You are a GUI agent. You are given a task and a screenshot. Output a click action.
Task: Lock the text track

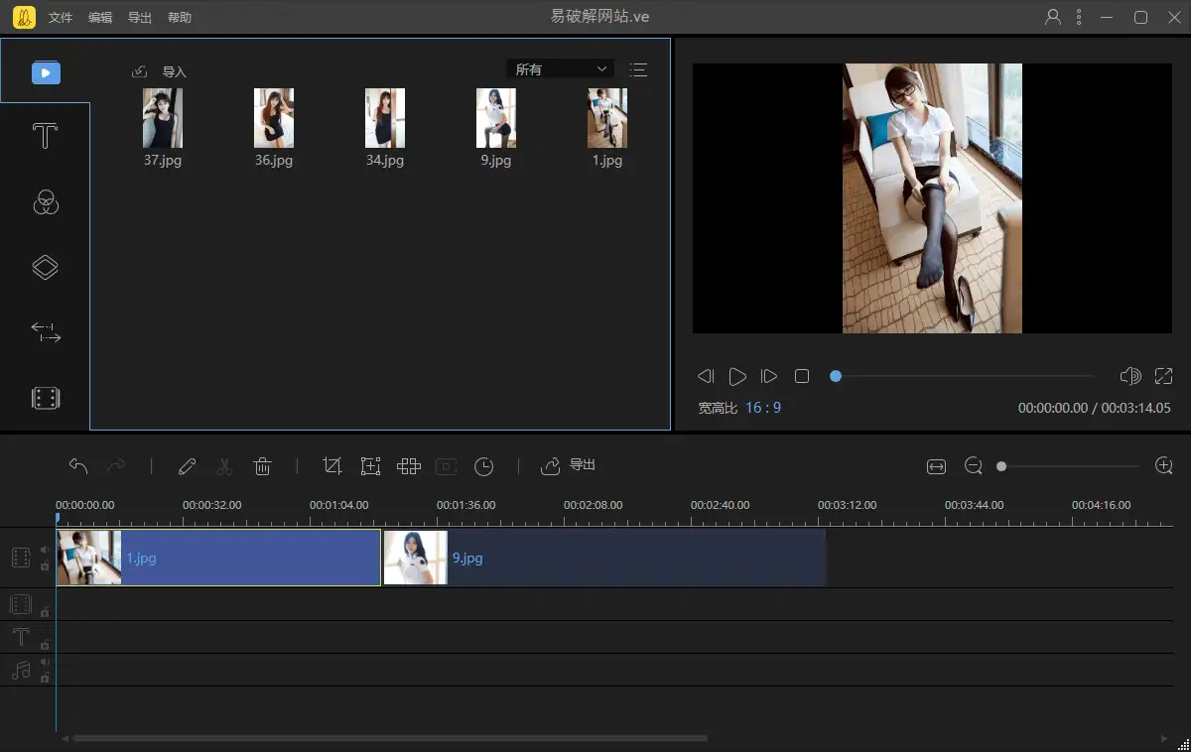point(45,645)
